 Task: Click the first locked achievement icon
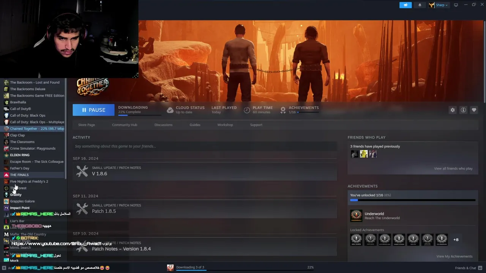356,239
